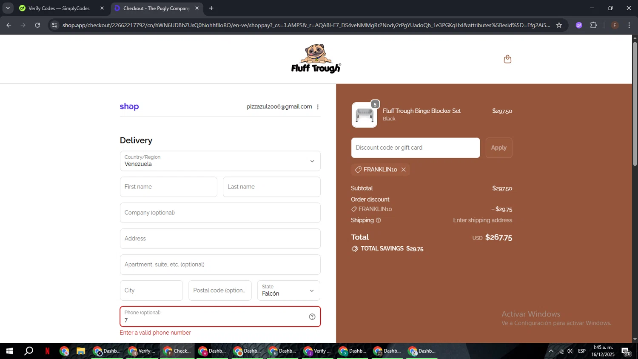Click the Discount code or gift card field
This screenshot has width=638, height=359.
[416, 148]
